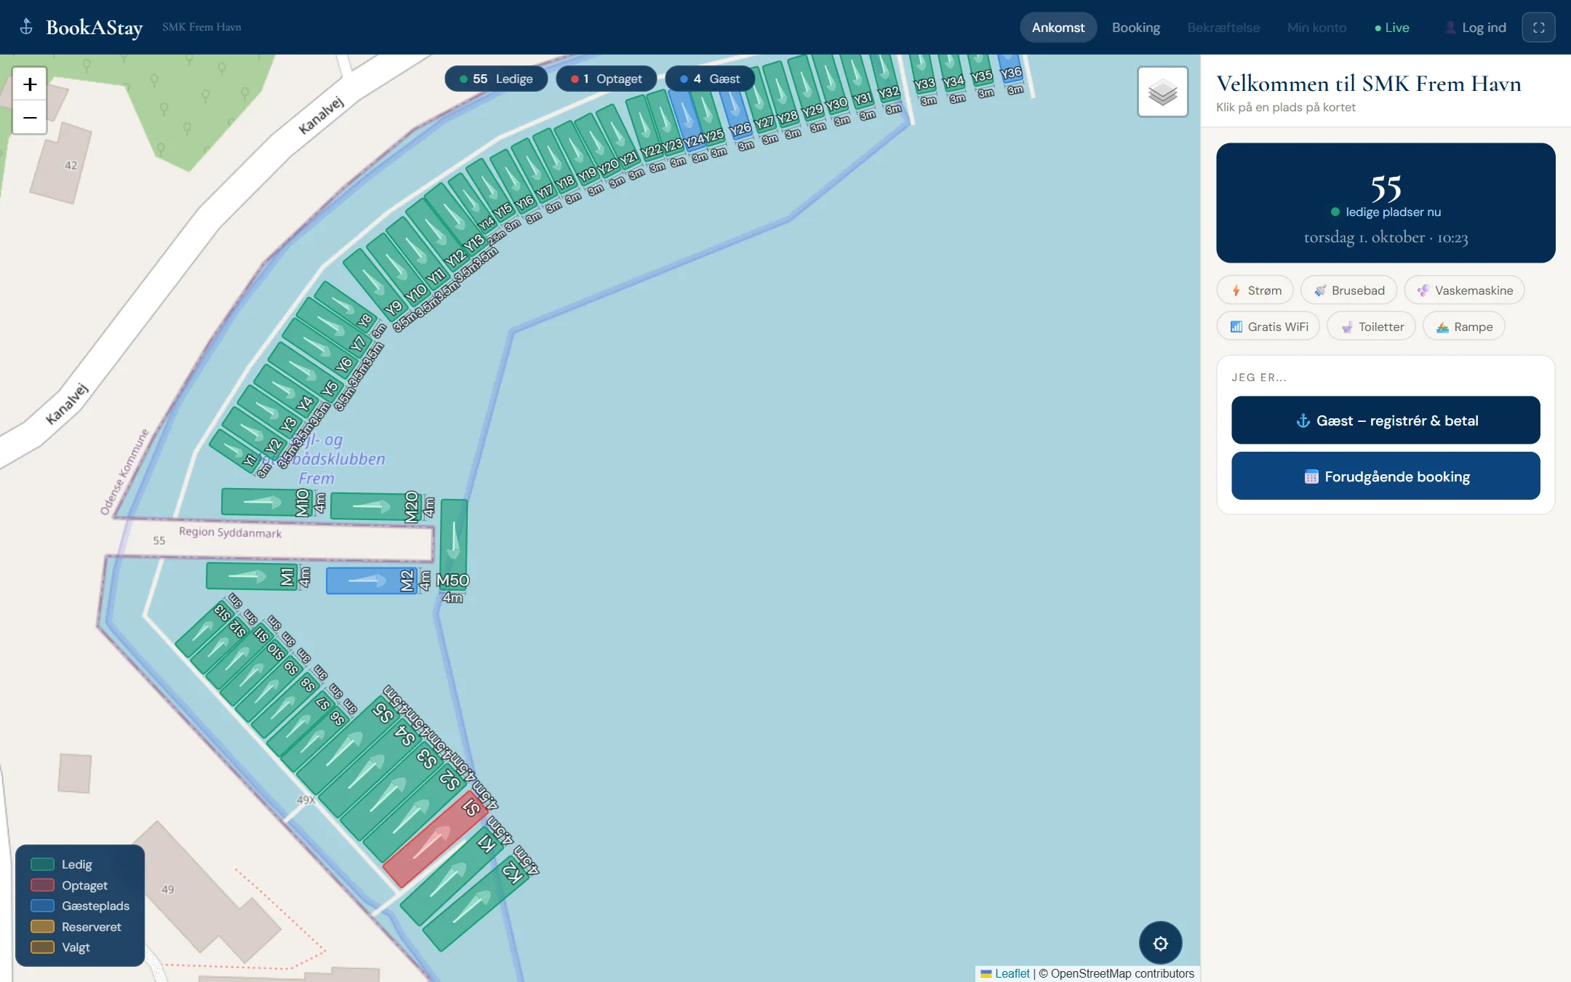Screen dimensions: 1571x982
Task: Click the locate-me crosshair button
Action: pyautogui.click(x=1160, y=943)
